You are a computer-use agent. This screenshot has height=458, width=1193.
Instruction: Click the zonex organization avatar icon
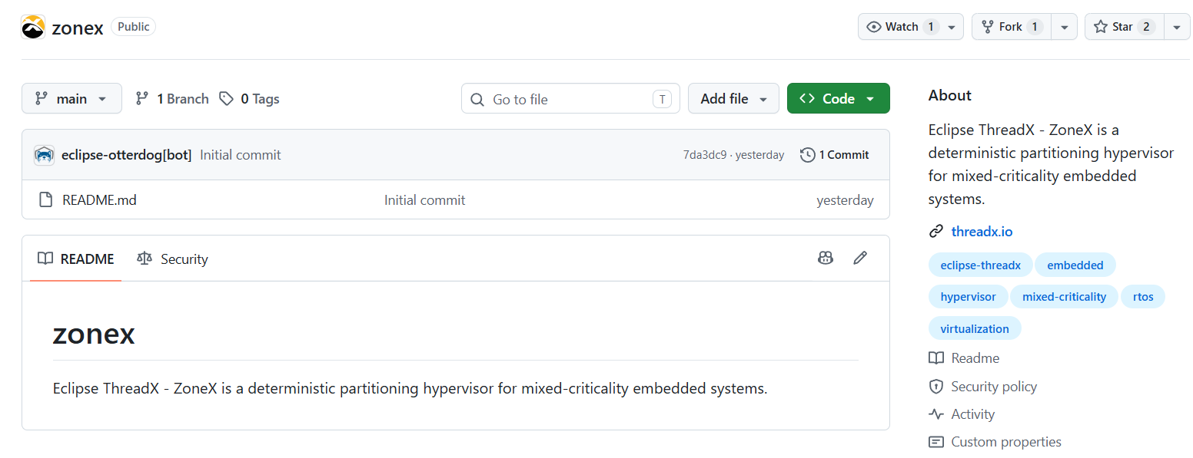point(33,28)
